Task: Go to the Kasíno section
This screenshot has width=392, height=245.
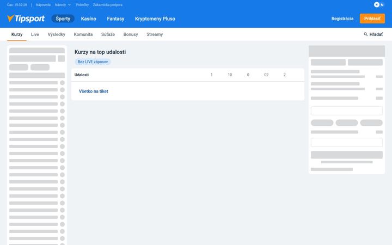Action: click(89, 19)
